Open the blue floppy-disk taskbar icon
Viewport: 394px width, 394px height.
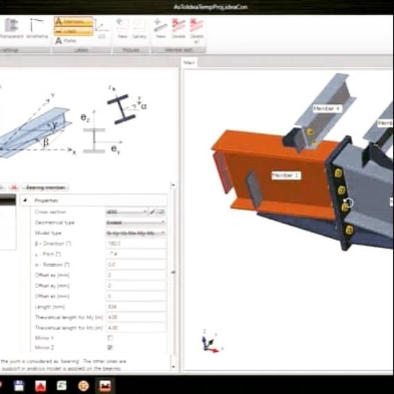[19, 386]
